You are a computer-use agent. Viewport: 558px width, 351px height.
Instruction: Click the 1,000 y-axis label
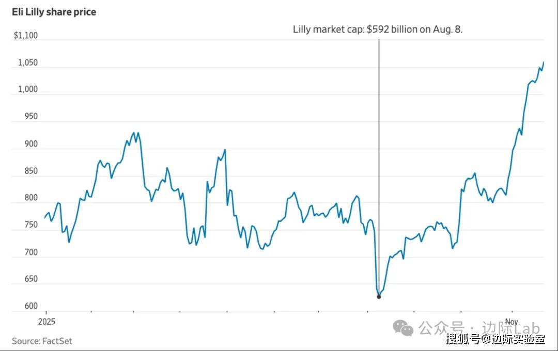(x=28, y=89)
